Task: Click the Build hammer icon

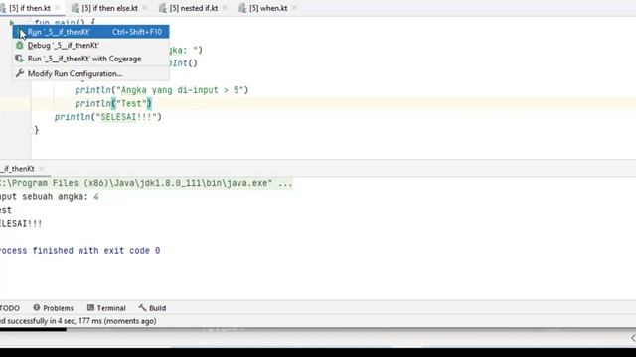Action: pos(142,308)
